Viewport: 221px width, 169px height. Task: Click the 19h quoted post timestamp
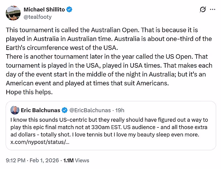tap(120, 110)
